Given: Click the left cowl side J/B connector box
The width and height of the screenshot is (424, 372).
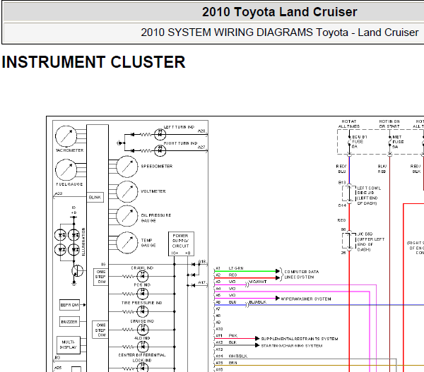Looking at the screenshot, I should (349, 193).
